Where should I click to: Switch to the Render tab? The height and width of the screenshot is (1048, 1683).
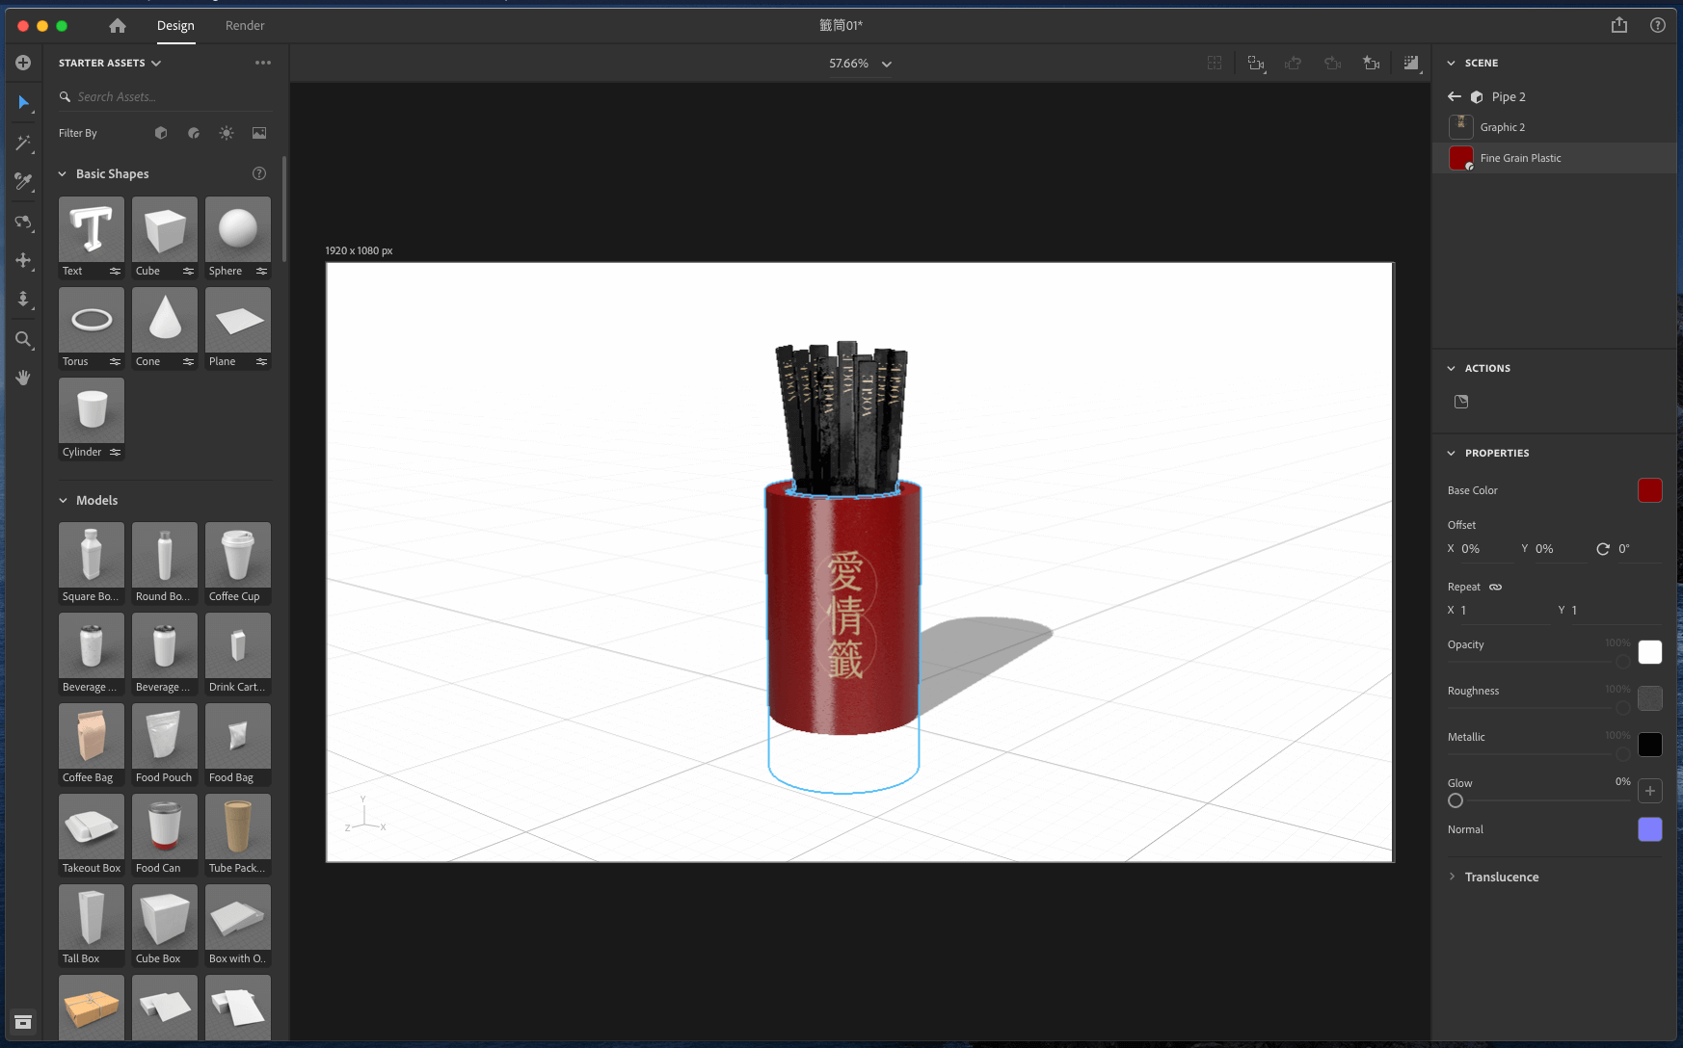coord(245,26)
